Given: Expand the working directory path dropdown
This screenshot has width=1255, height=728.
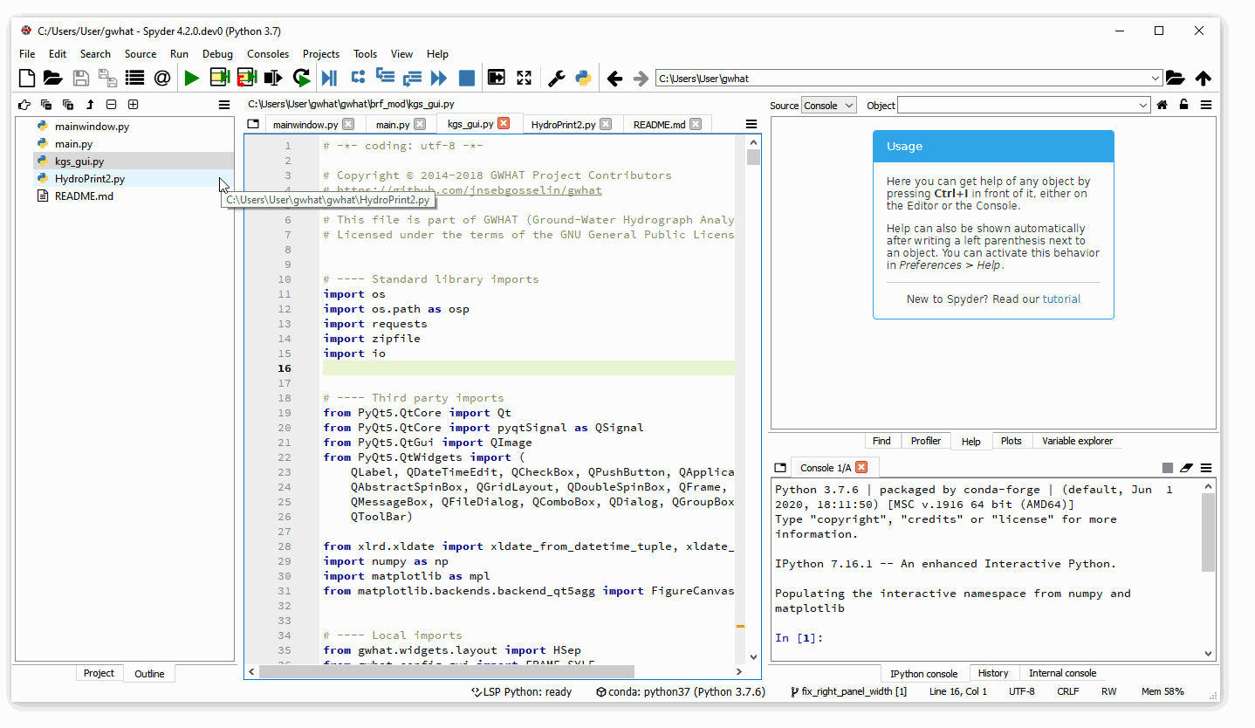Looking at the screenshot, I should pos(1156,79).
